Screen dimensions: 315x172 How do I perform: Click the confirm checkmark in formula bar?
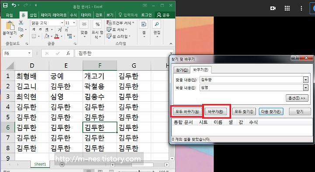coord(58,53)
